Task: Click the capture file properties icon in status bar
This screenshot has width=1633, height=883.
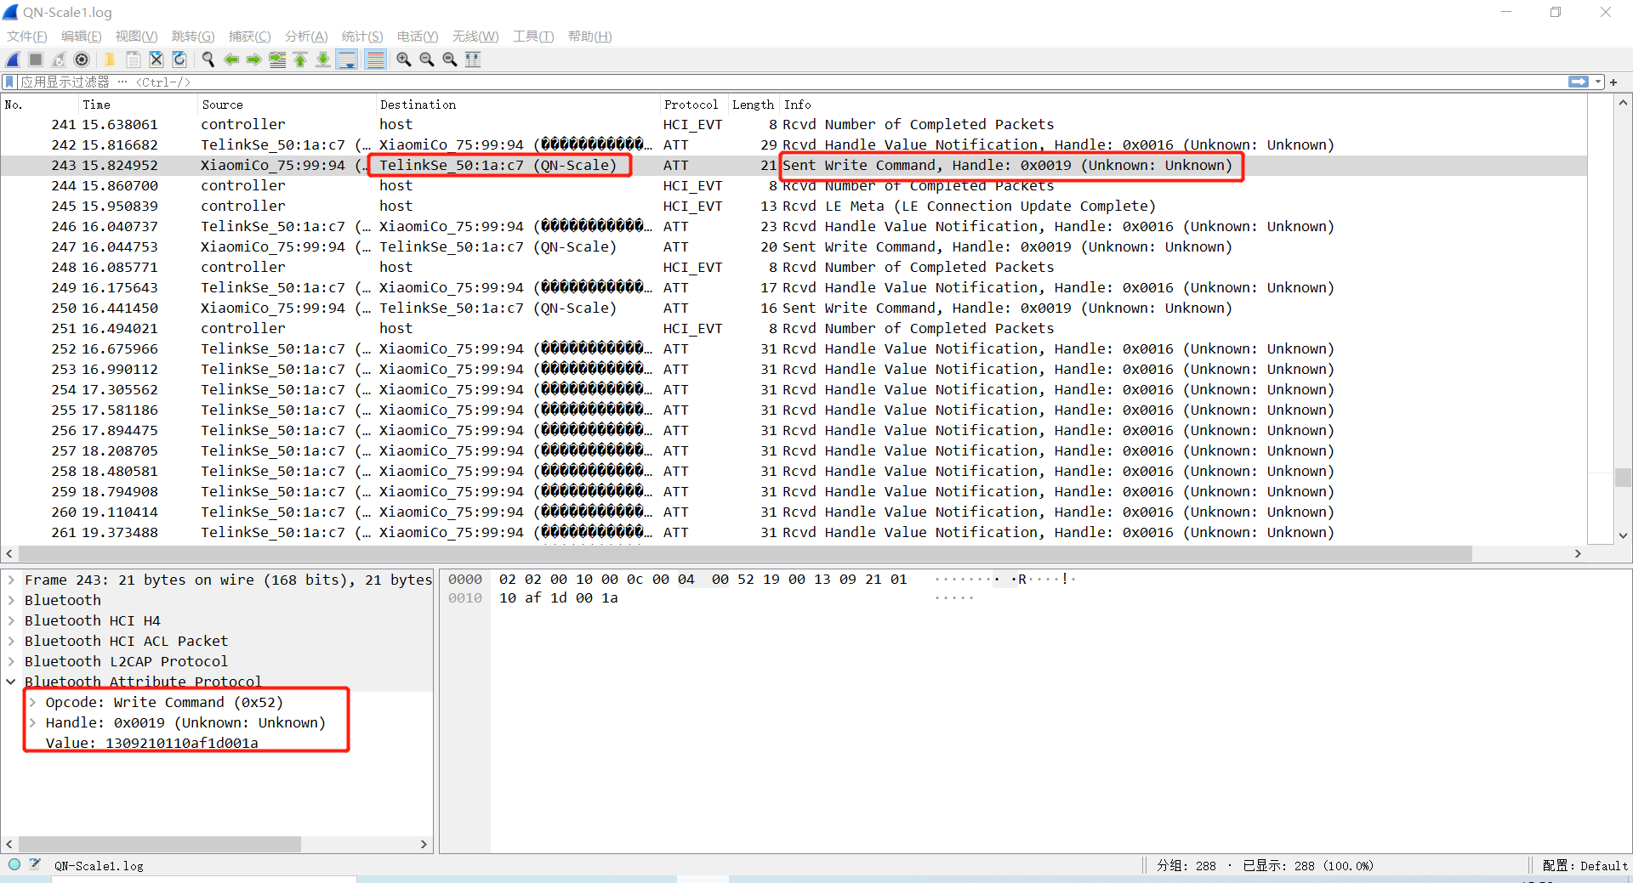Action: click(x=35, y=865)
